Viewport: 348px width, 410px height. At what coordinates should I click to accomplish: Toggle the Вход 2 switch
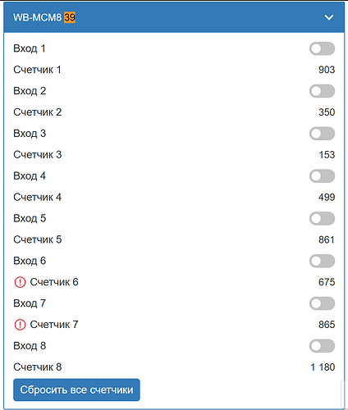click(x=322, y=91)
